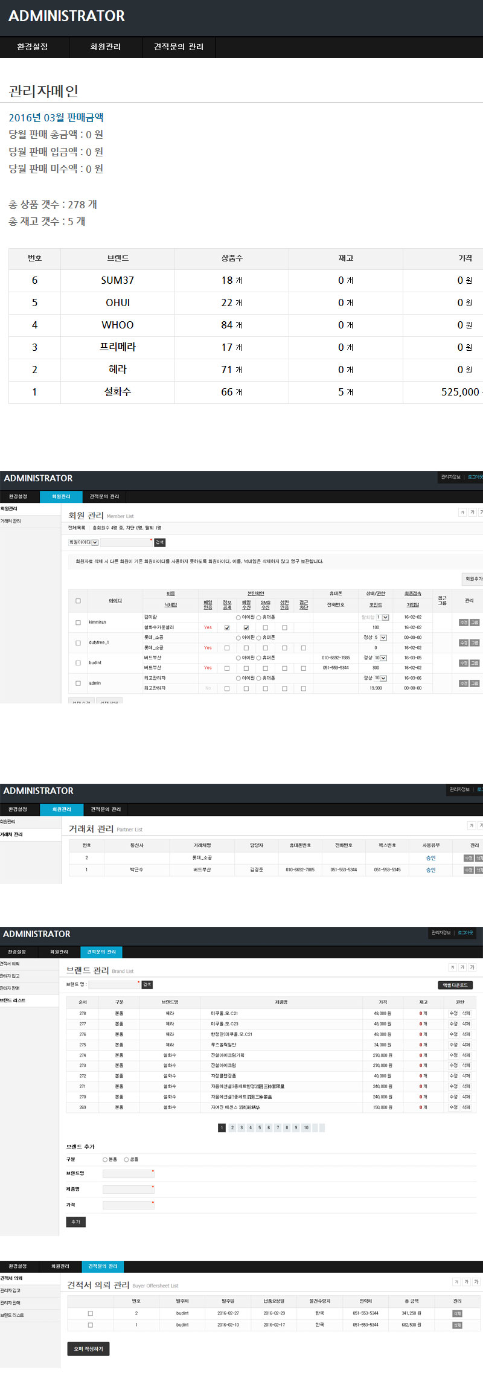Screen dimensions: 483x1393
Task: Click largest font-size button on Brand List page
Action: pyautogui.click(x=472, y=967)
